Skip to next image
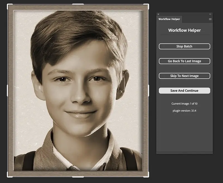 (x=184, y=76)
